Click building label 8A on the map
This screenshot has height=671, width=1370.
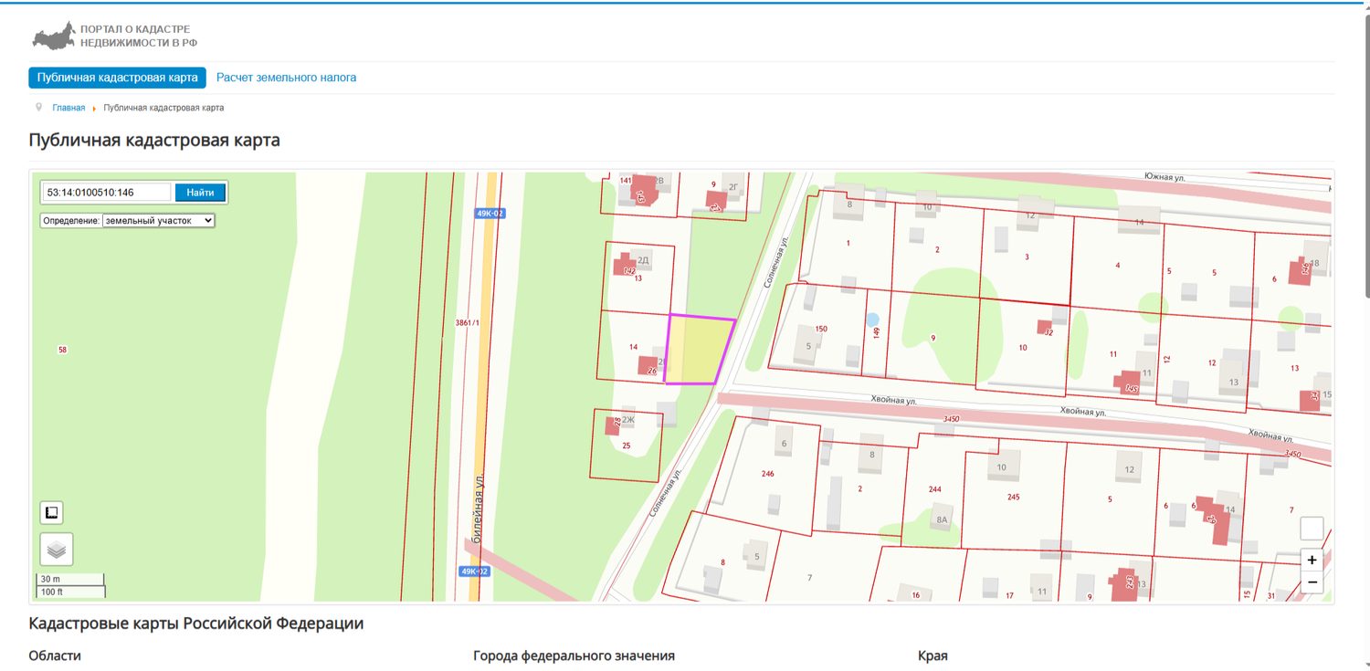click(943, 519)
